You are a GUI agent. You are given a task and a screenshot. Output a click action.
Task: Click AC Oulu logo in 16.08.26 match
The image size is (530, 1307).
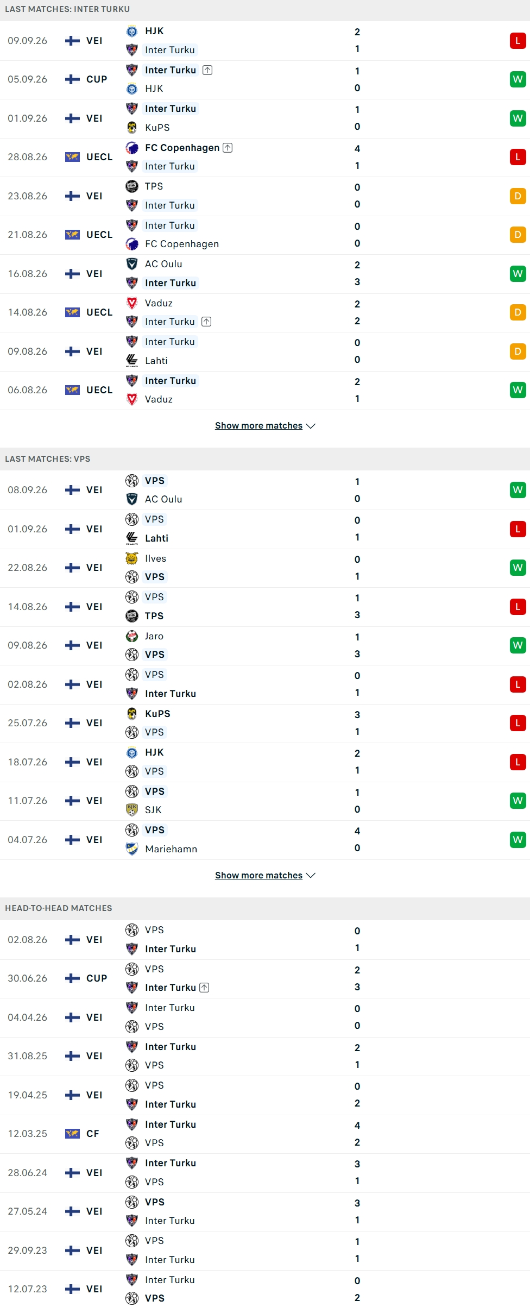[x=132, y=264]
